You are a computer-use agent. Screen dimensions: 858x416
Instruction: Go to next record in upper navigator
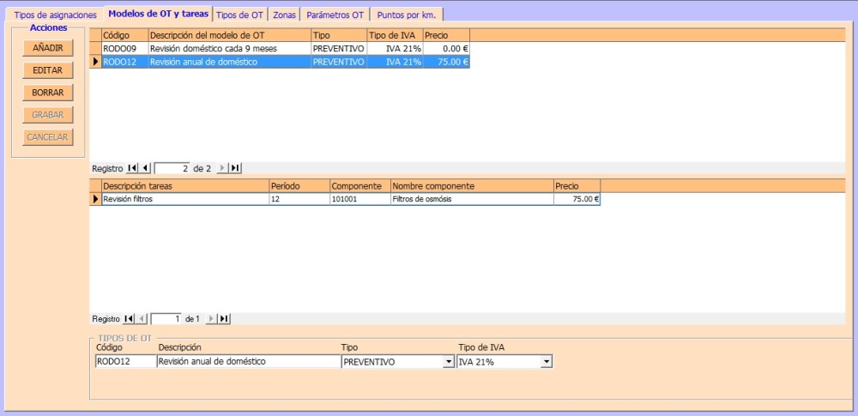point(222,168)
